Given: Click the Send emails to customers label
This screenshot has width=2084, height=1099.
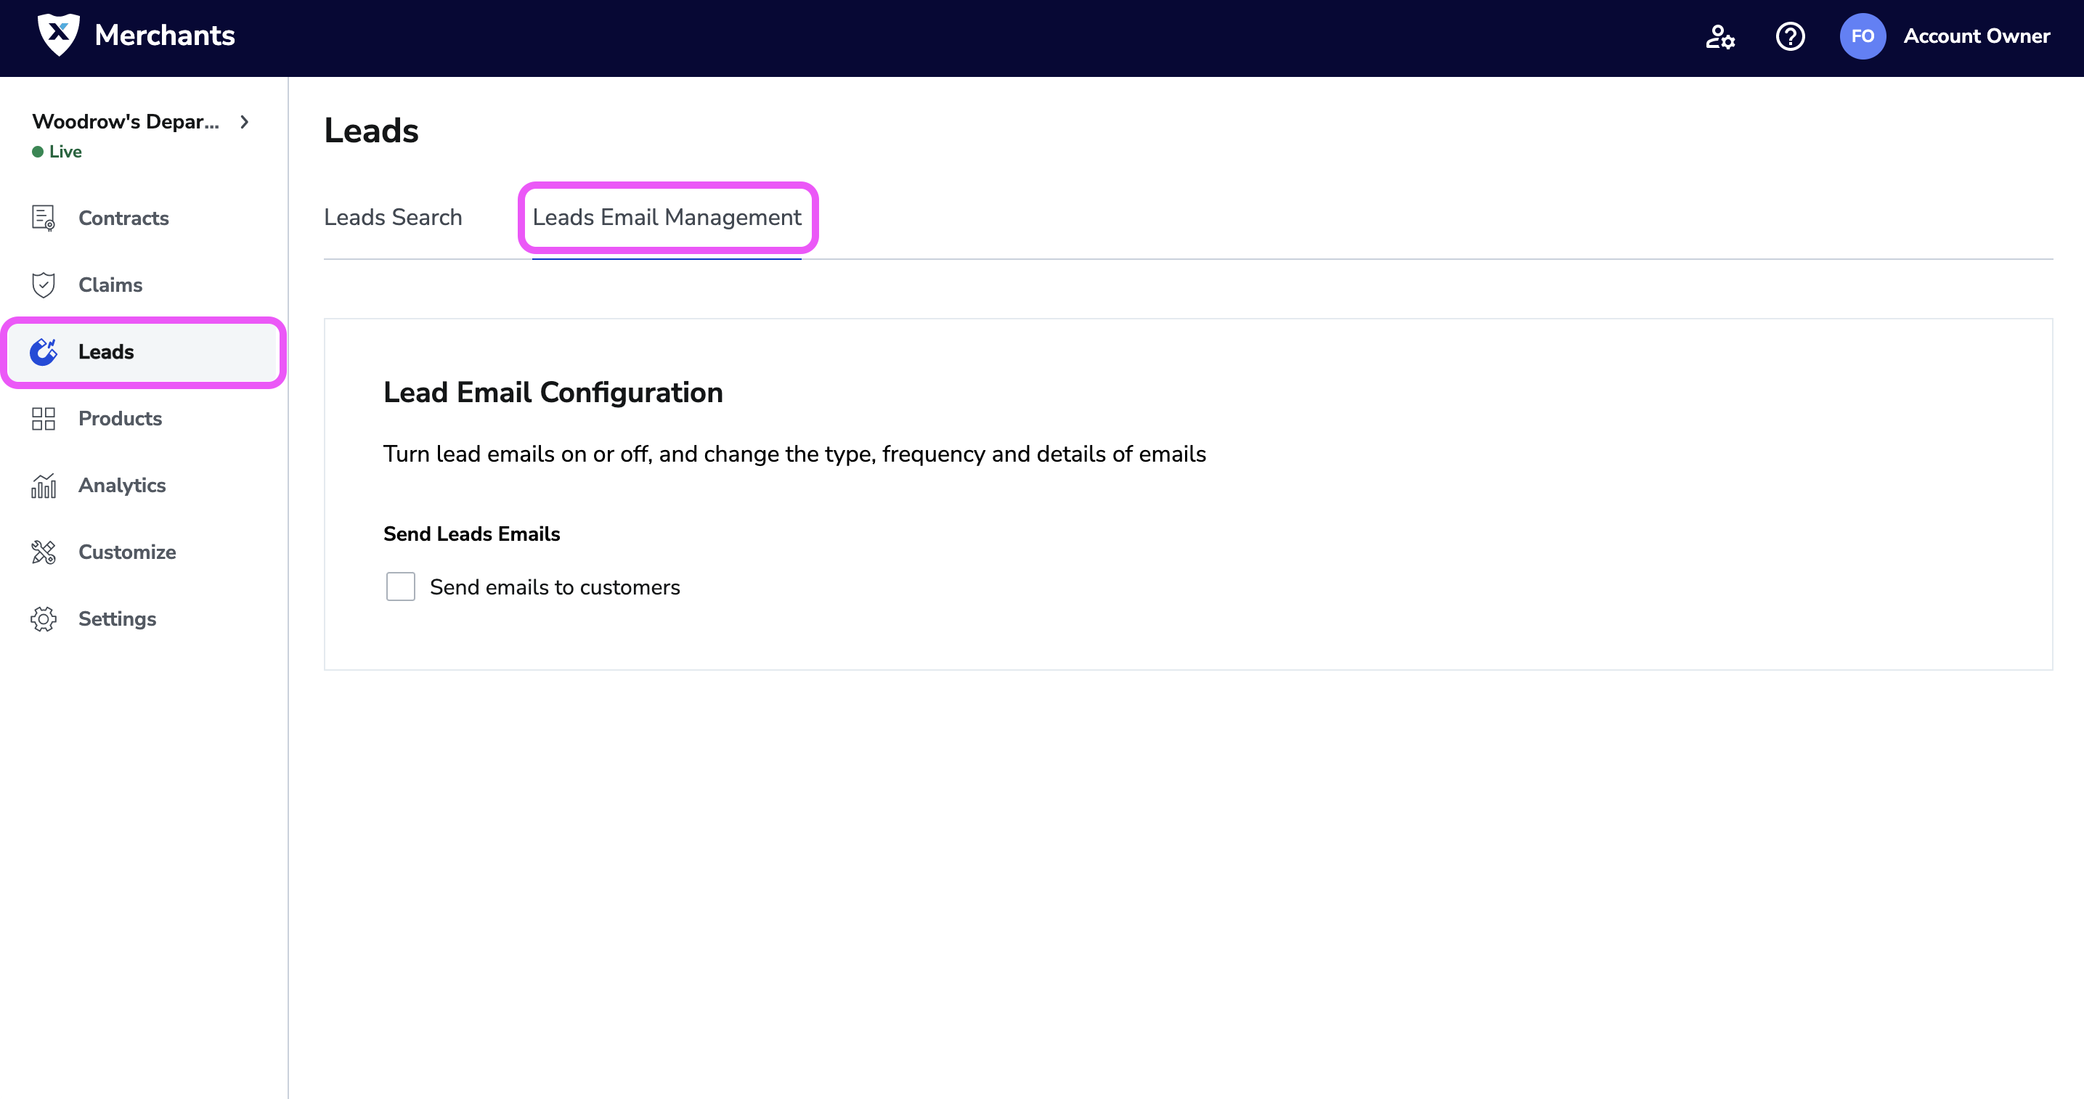Looking at the screenshot, I should pos(555,587).
